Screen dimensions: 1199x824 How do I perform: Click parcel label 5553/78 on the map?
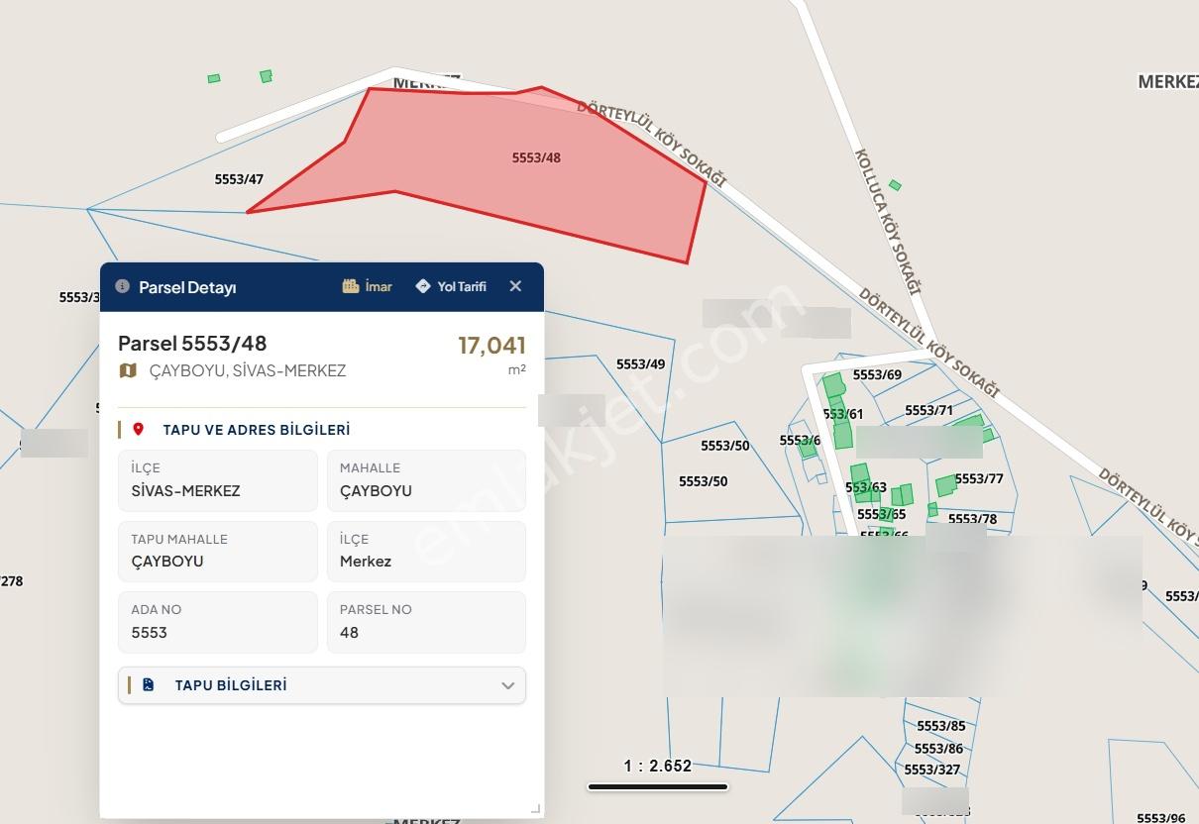972,519
